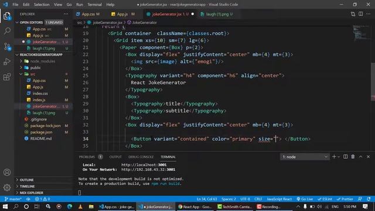Click the editor vertical scrollbar

[x=373, y=81]
